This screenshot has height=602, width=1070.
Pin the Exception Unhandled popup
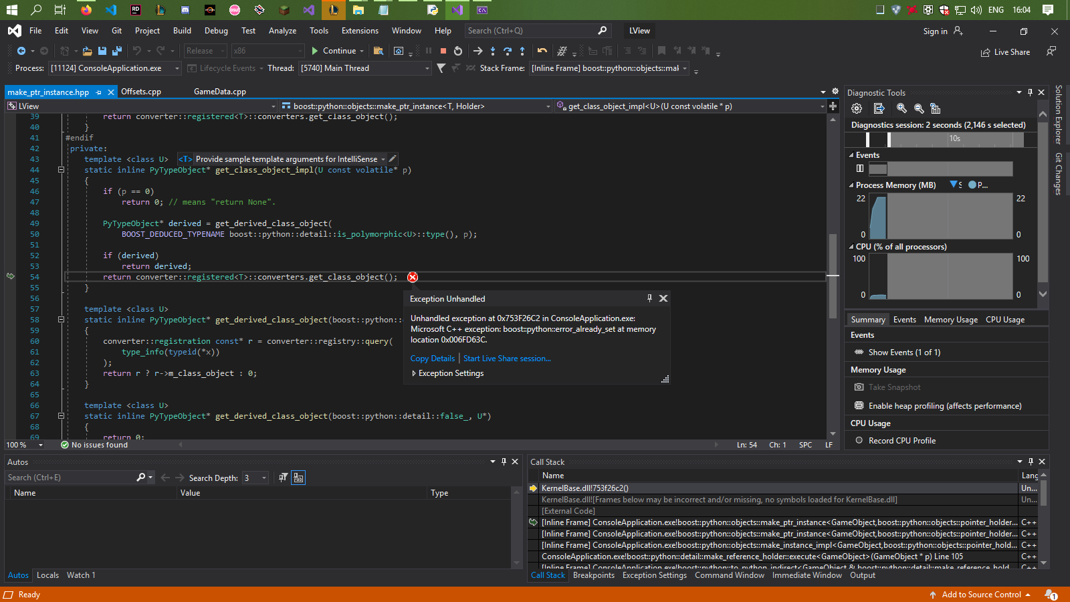[649, 298]
